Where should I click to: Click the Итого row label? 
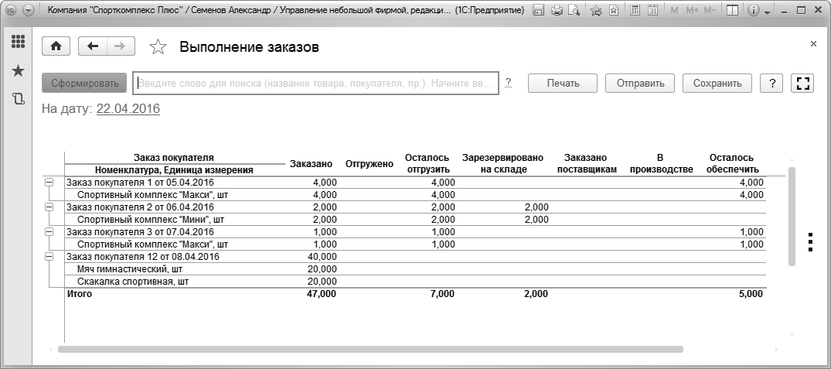pos(79,294)
